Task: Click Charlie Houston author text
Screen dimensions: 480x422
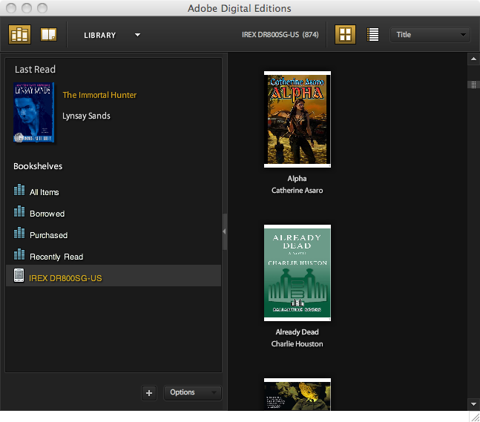Action: point(297,344)
